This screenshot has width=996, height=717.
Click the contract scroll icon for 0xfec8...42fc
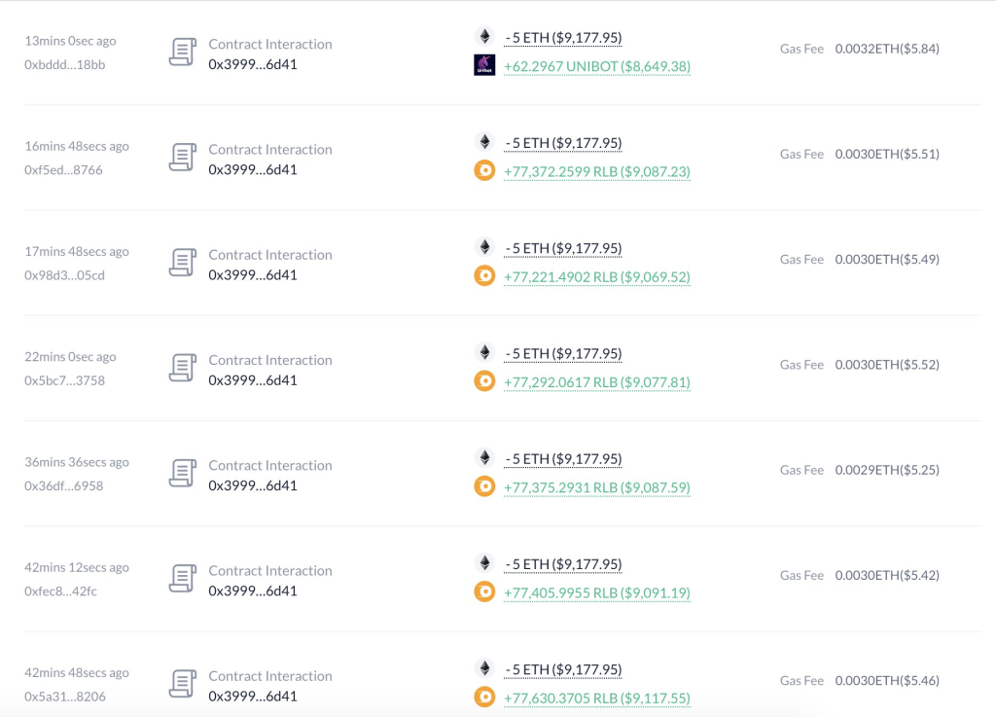pyautogui.click(x=182, y=579)
